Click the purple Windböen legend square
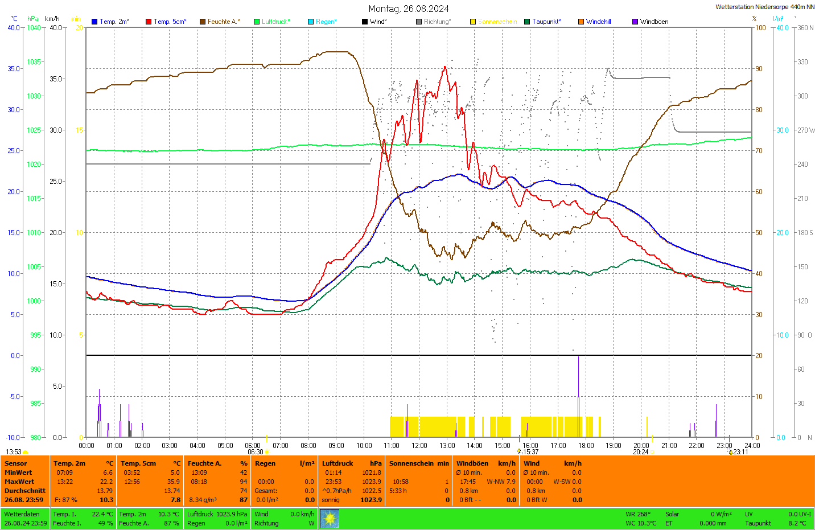This screenshot has width=815, height=530. [635, 22]
